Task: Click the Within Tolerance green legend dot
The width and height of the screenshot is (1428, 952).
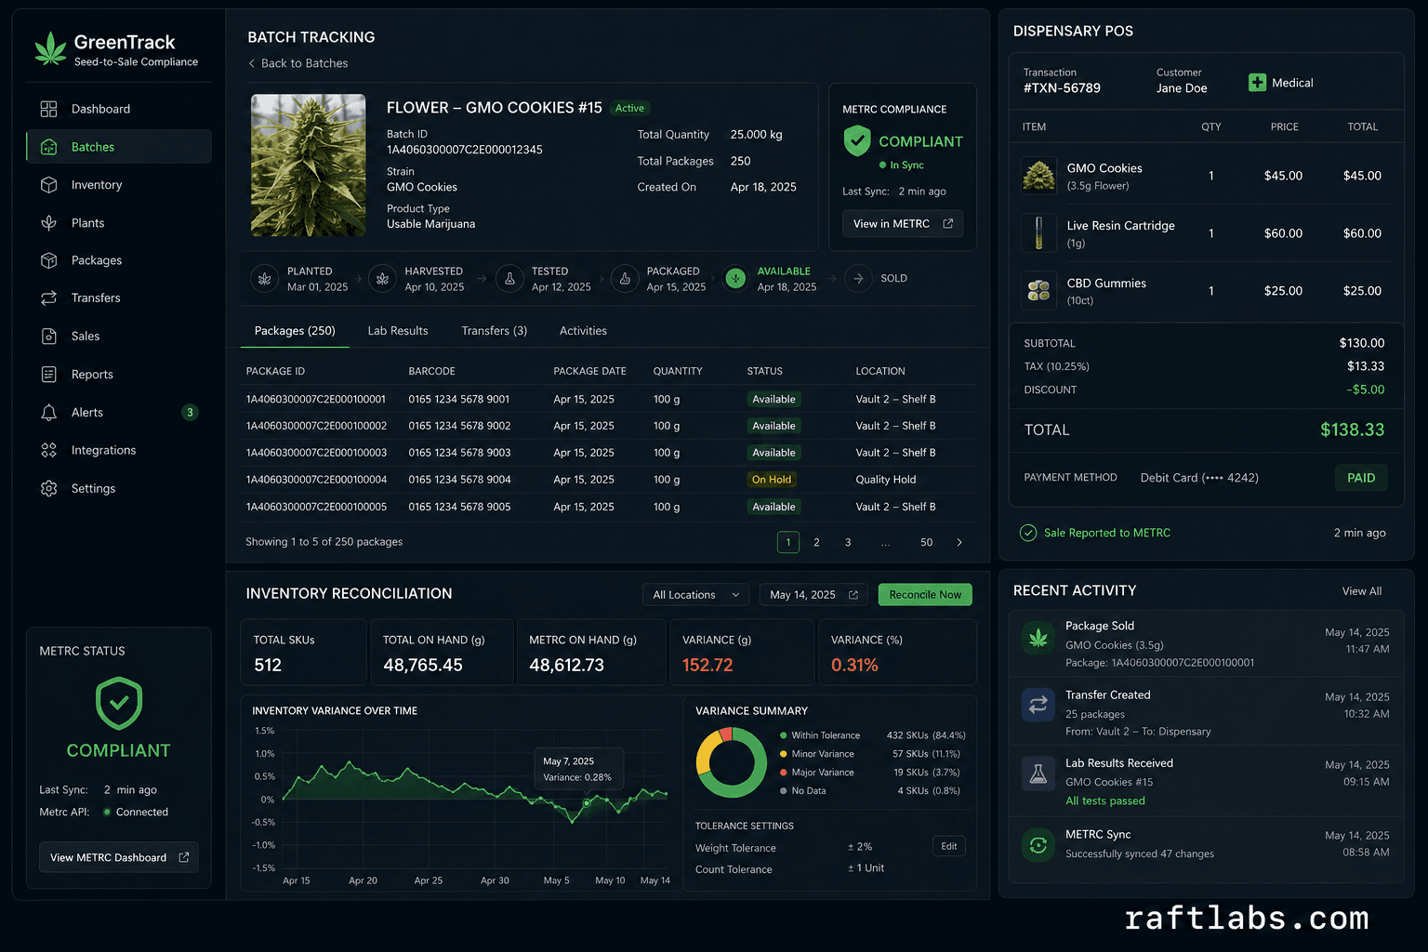Action: (x=784, y=735)
